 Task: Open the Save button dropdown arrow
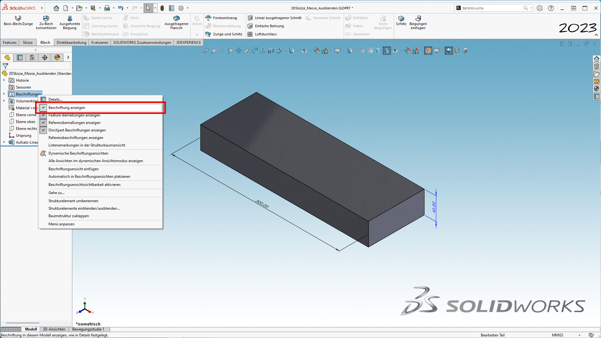coord(100,8)
